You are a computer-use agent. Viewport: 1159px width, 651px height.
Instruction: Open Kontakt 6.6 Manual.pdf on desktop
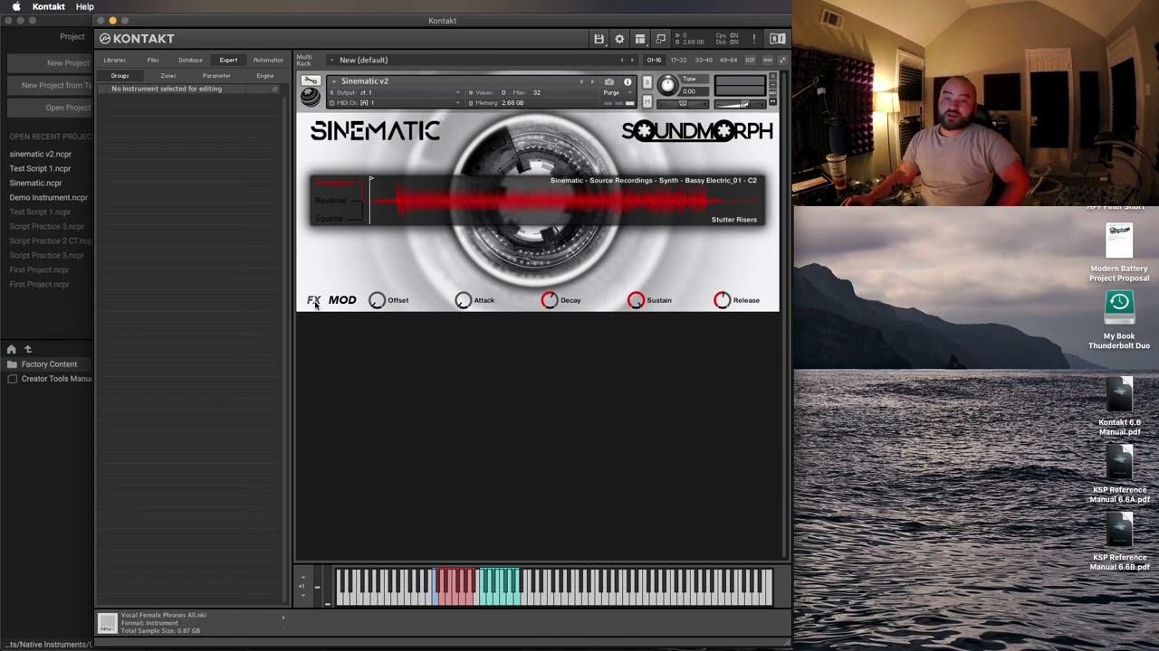pos(1119,407)
